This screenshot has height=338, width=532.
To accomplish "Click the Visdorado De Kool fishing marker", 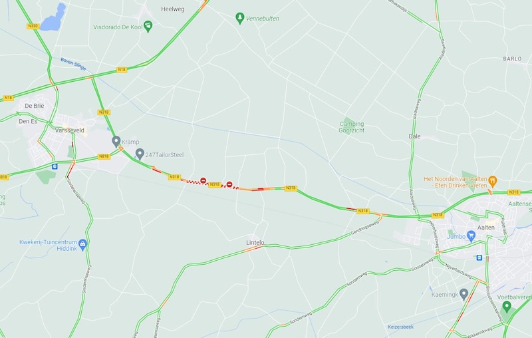I will click(148, 26).
